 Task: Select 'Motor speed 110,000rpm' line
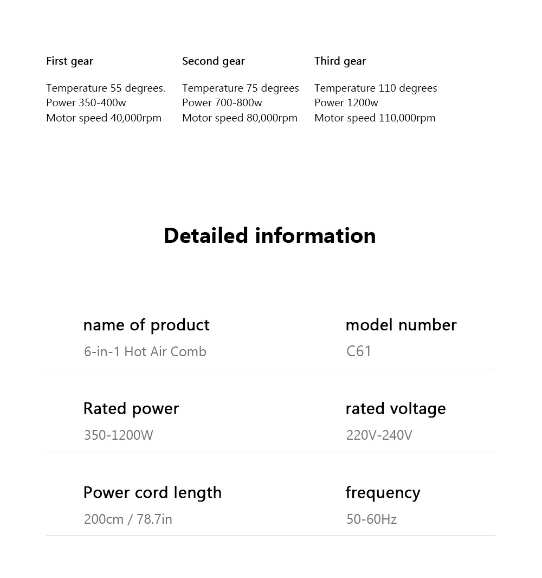point(375,118)
